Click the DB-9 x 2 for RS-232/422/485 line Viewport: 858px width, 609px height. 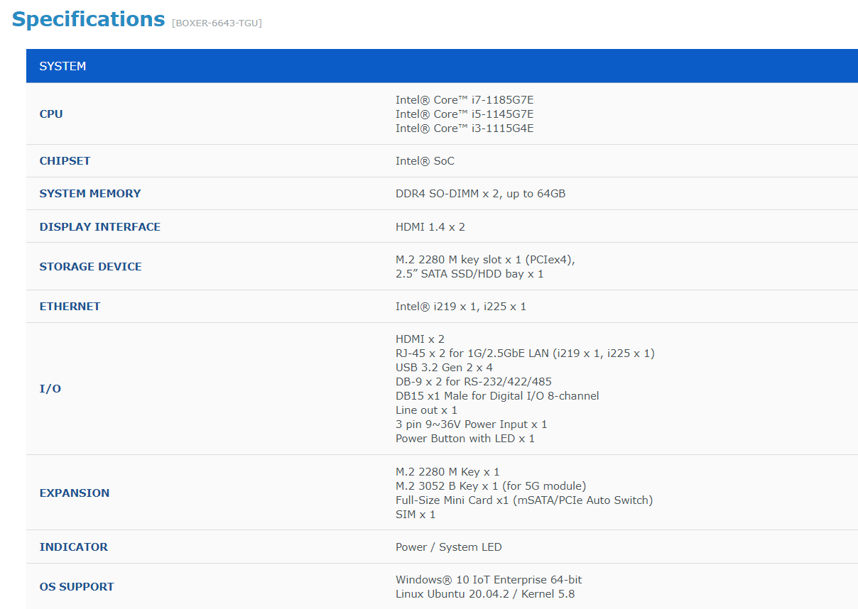(x=474, y=382)
